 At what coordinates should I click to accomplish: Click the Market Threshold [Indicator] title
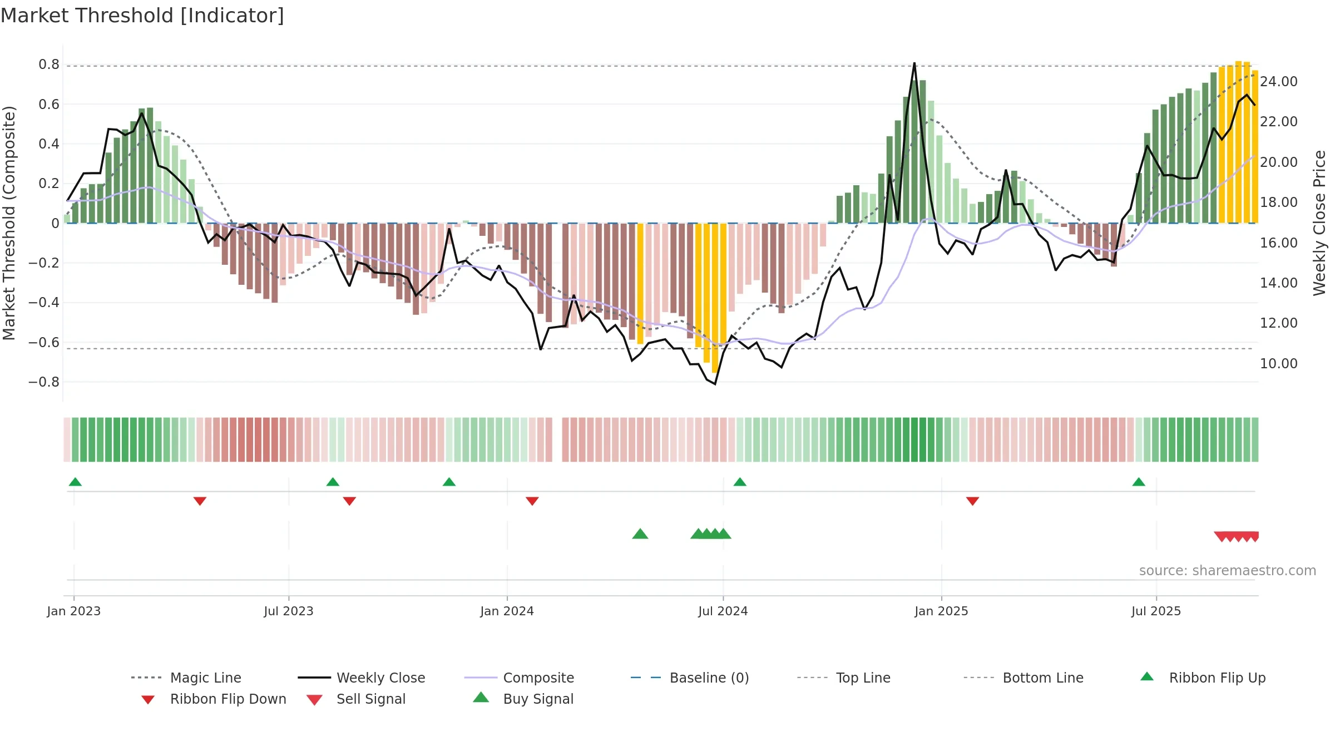click(142, 16)
